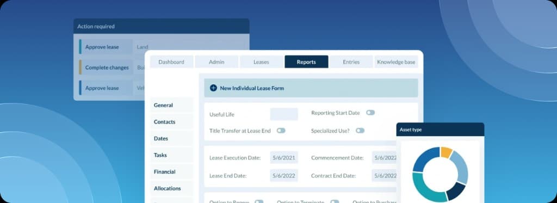The width and height of the screenshot is (557, 203).
Task: Open Allocations in the side menu
Action: point(171,188)
